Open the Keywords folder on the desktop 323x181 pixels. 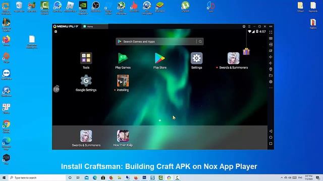[x=313, y=7]
